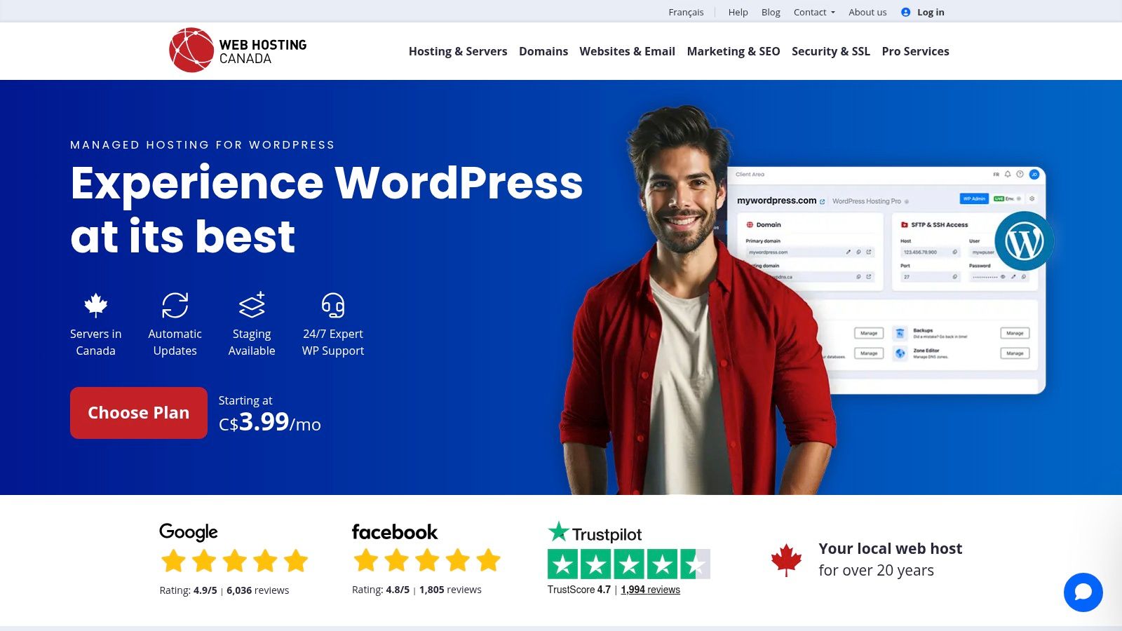Visit the Blog page
Viewport: 1122px width, 631px height.
(x=770, y=12)
